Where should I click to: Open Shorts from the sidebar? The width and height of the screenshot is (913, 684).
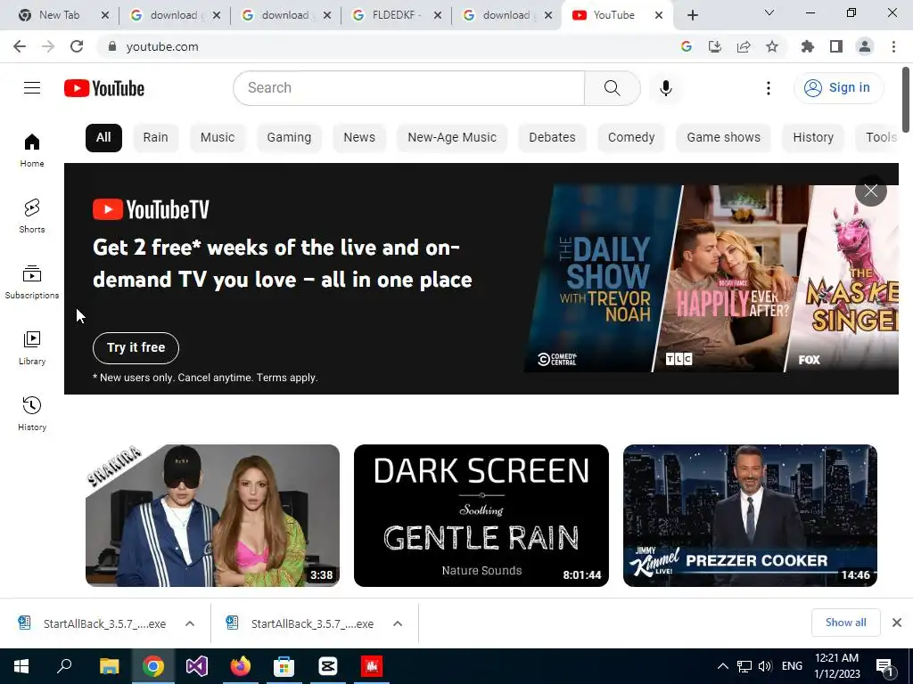pyautogui.click(x=32, y=216)
